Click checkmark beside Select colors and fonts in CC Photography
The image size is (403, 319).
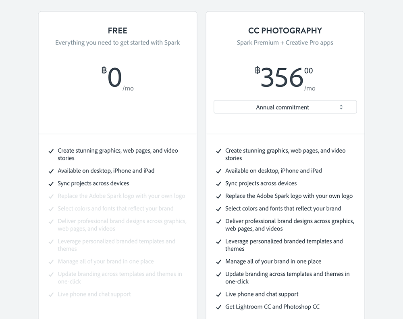218,209
